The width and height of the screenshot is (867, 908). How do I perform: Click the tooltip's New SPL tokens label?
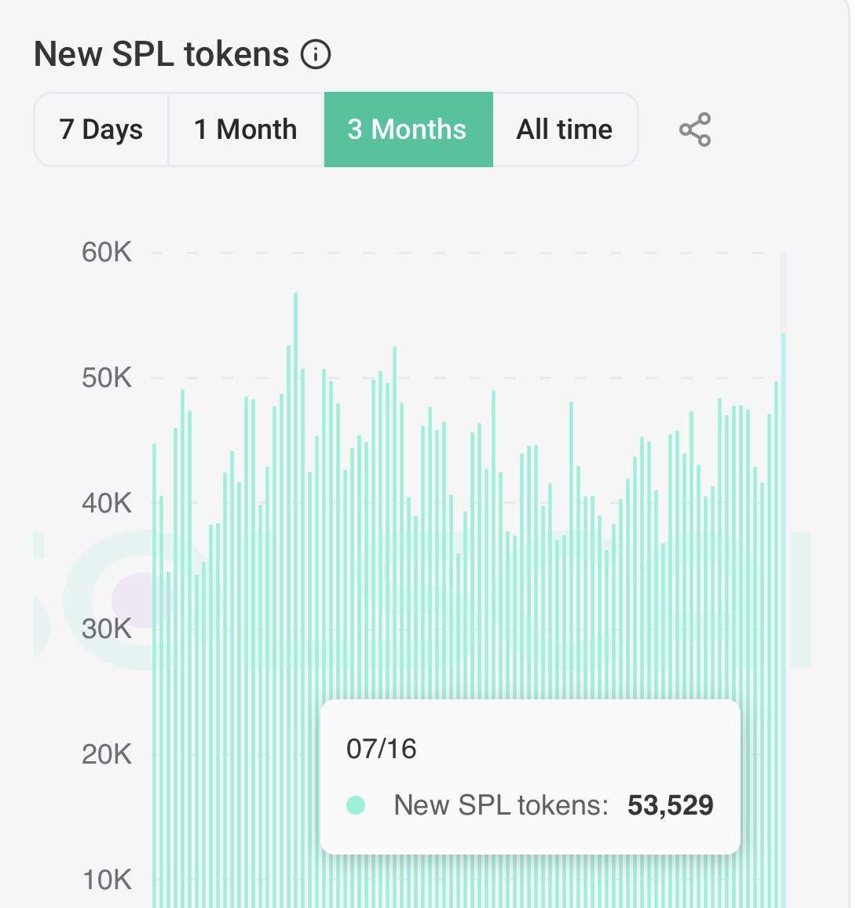(501, 805)
